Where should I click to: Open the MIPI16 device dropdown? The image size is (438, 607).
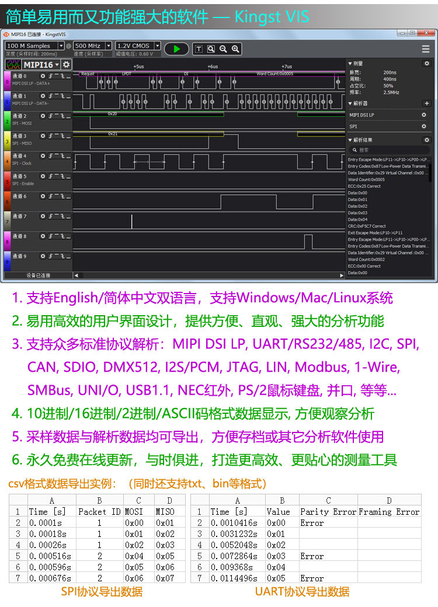pos(41,64)
